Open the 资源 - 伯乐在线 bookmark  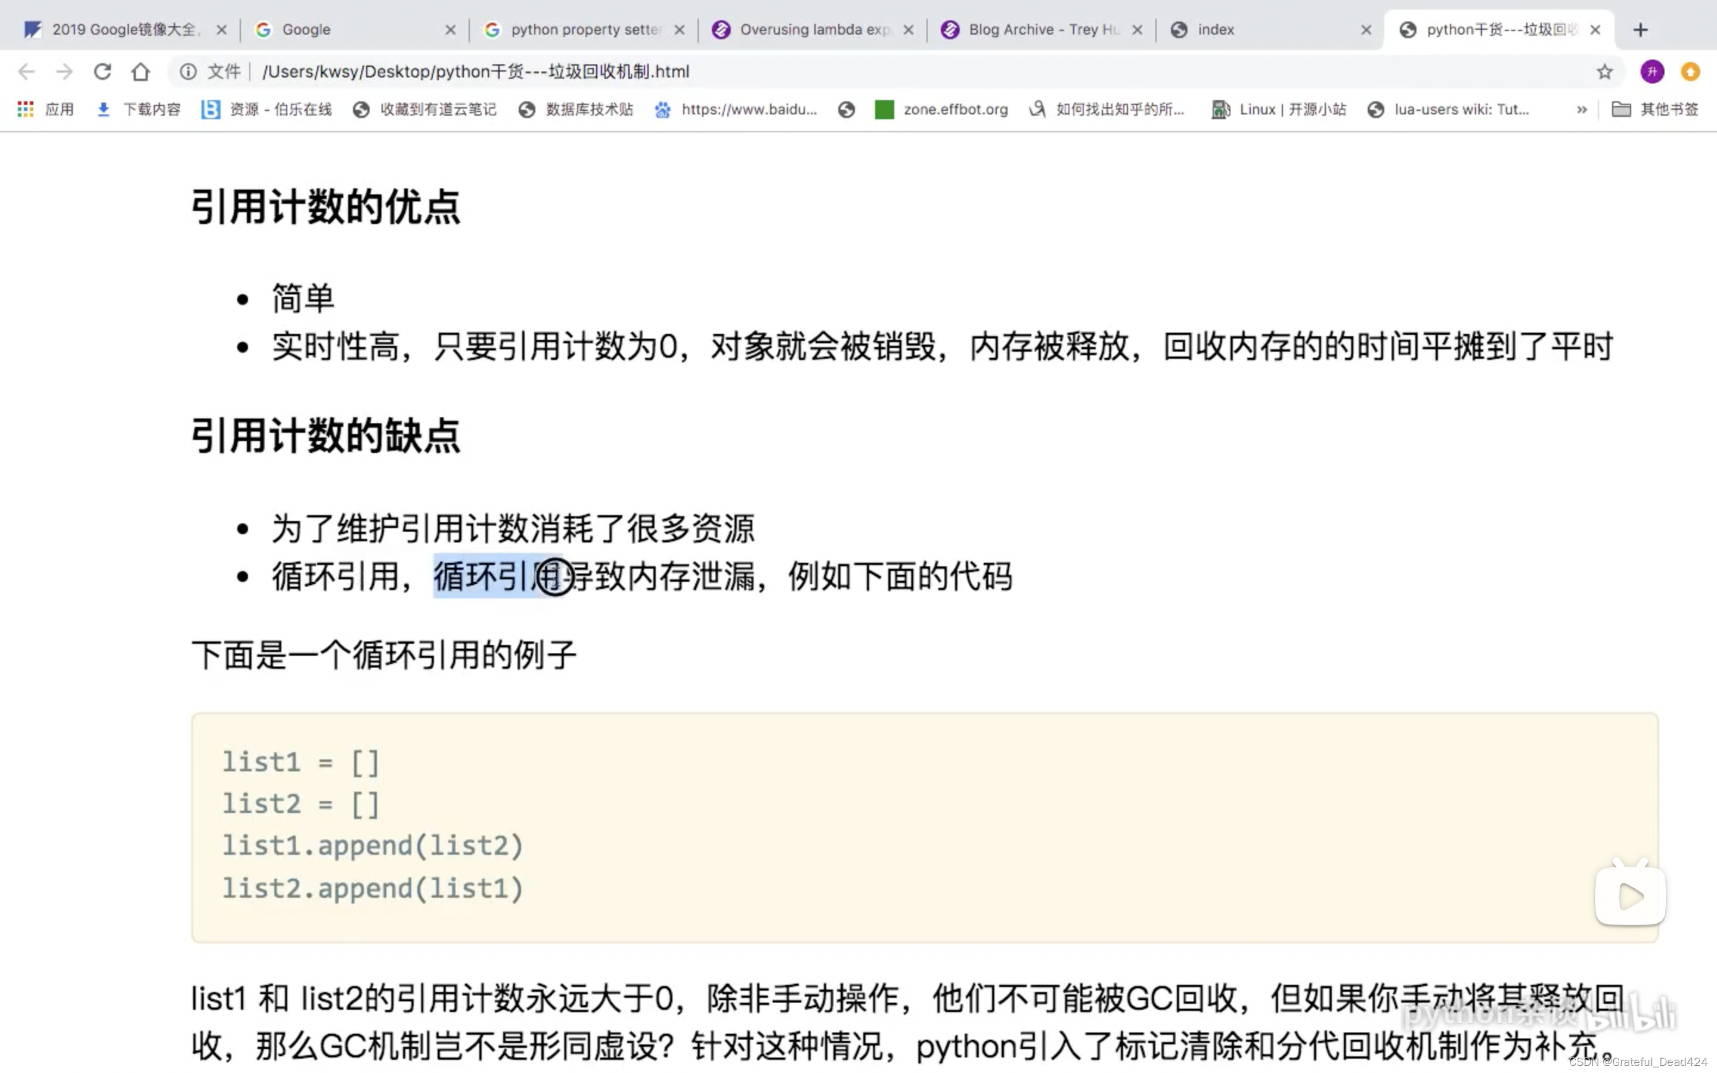click(x=266, y=109)
